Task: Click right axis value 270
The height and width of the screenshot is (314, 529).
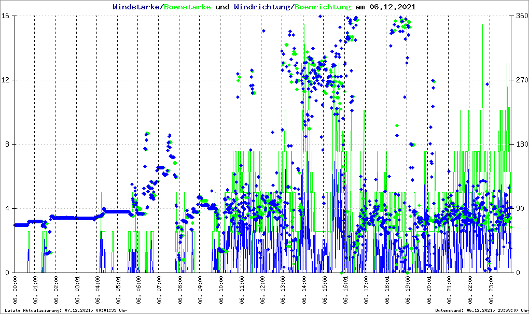Action: point(522,80)
